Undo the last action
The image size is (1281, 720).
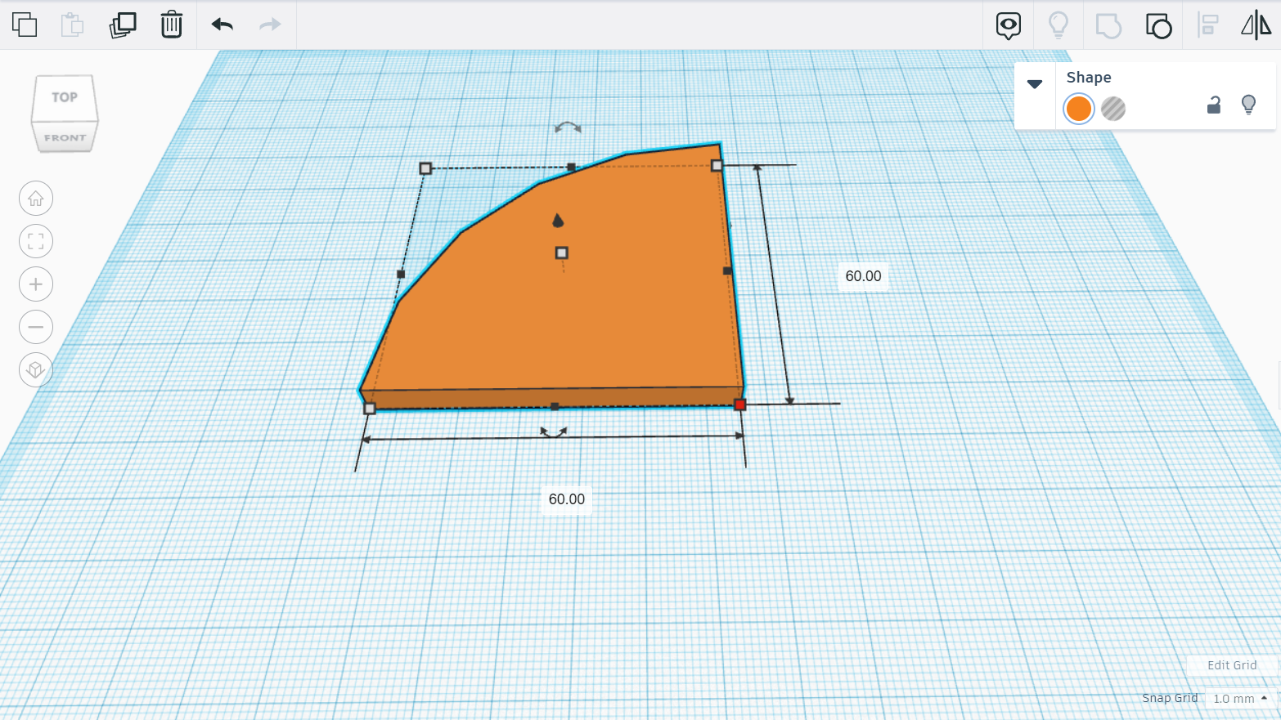click(220, 25)
